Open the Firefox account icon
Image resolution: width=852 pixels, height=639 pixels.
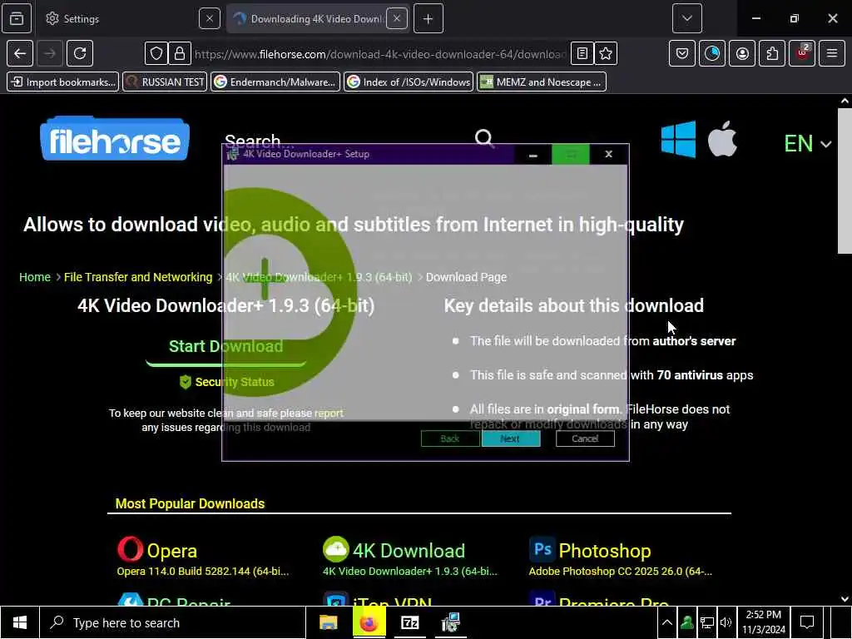[x=742, y=53]
